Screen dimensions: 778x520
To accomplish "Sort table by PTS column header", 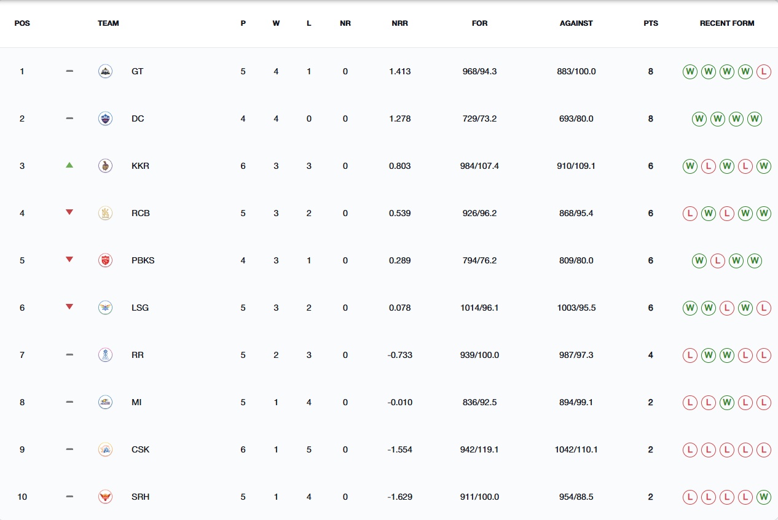I will [651, 23].
